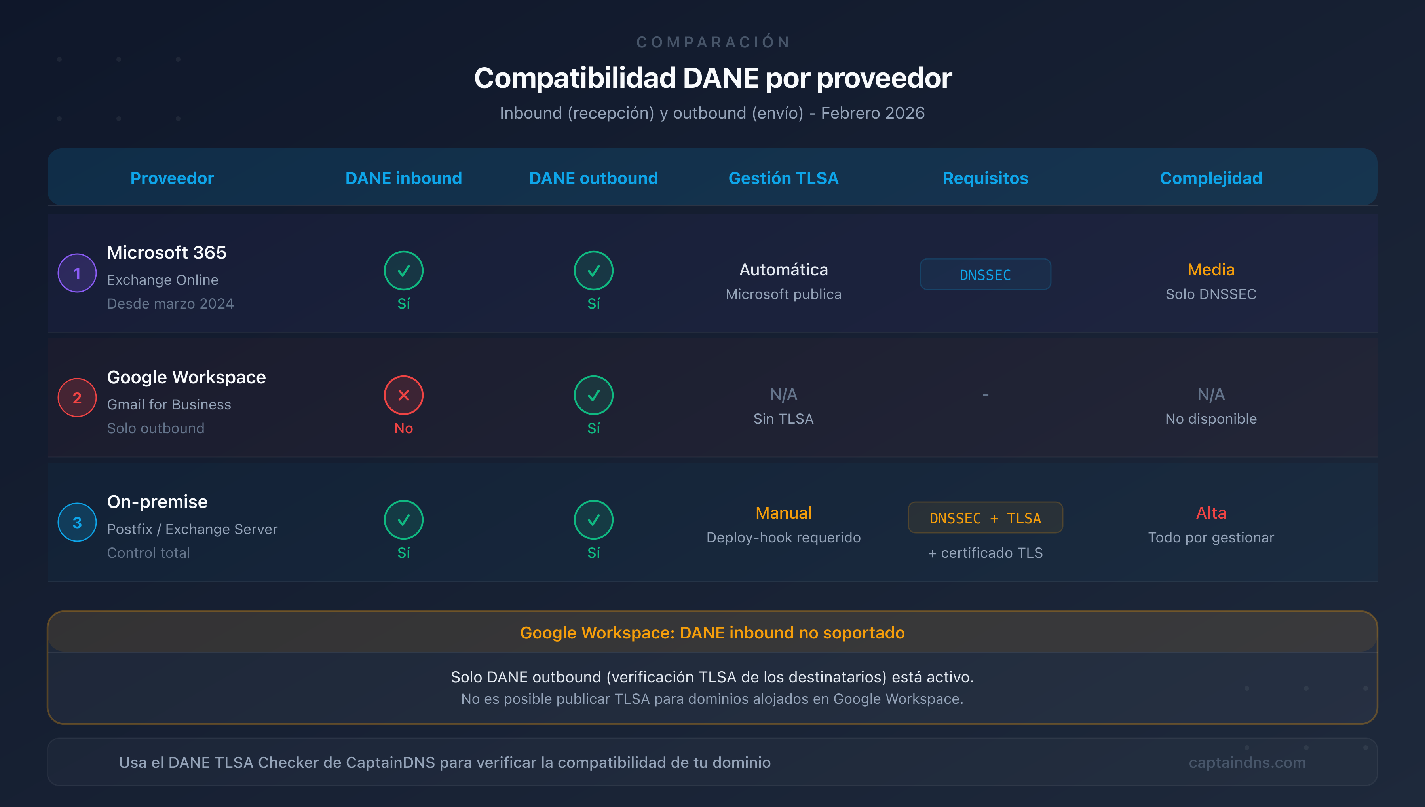The width and height of the screenshot is (1425, 807).
Task: Click the green checkmark for Google Workspace outbound
Action: pos(593,396)
